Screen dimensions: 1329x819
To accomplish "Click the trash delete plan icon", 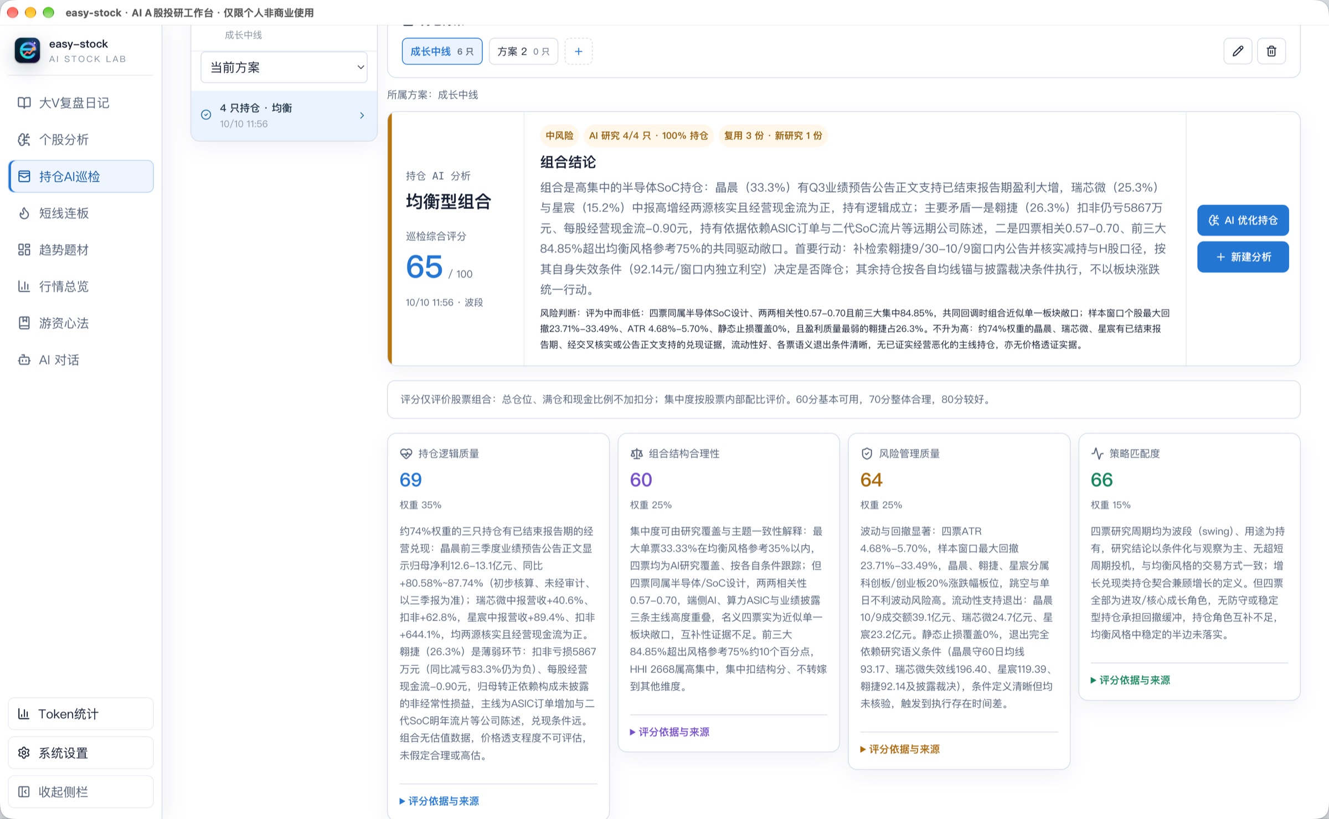I will 1271,51.
